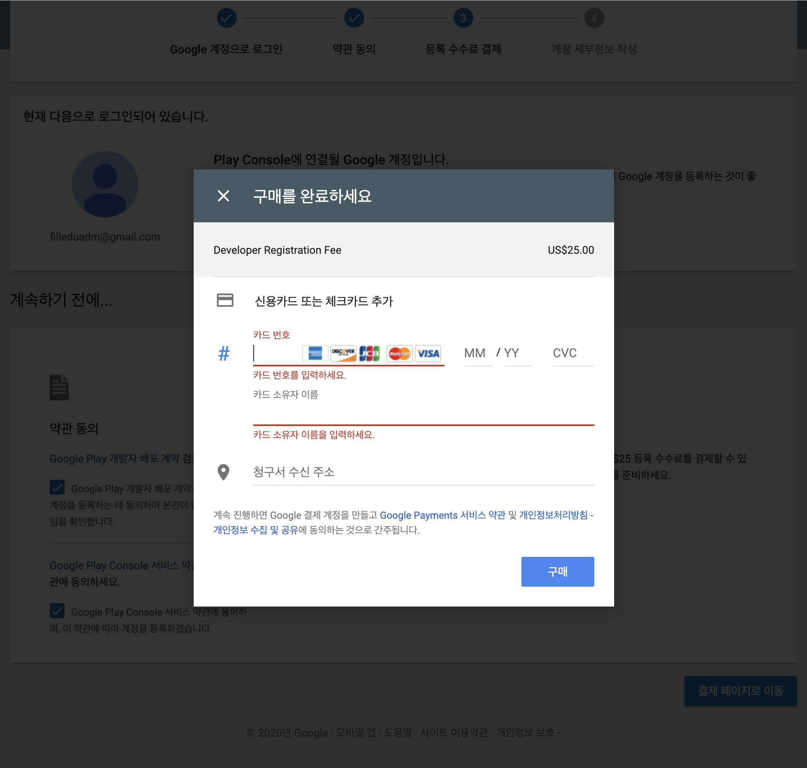Click the CVC security code field

click(x=572, y=353)
